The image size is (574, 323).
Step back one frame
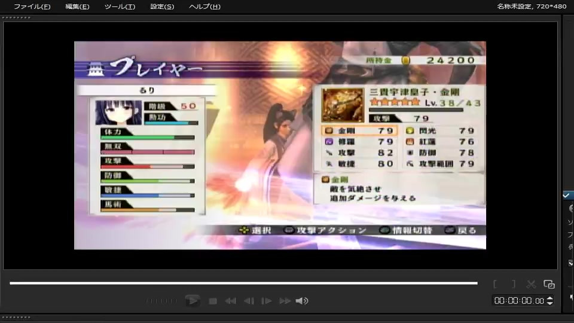tap(249, 301)
